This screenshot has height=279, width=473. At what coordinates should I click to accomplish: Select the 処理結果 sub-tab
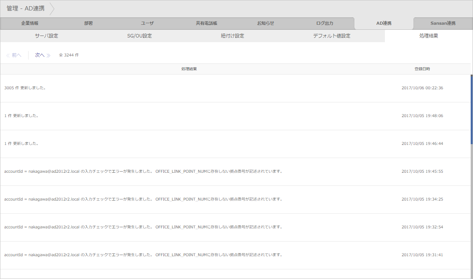click(x=429, y=36)
